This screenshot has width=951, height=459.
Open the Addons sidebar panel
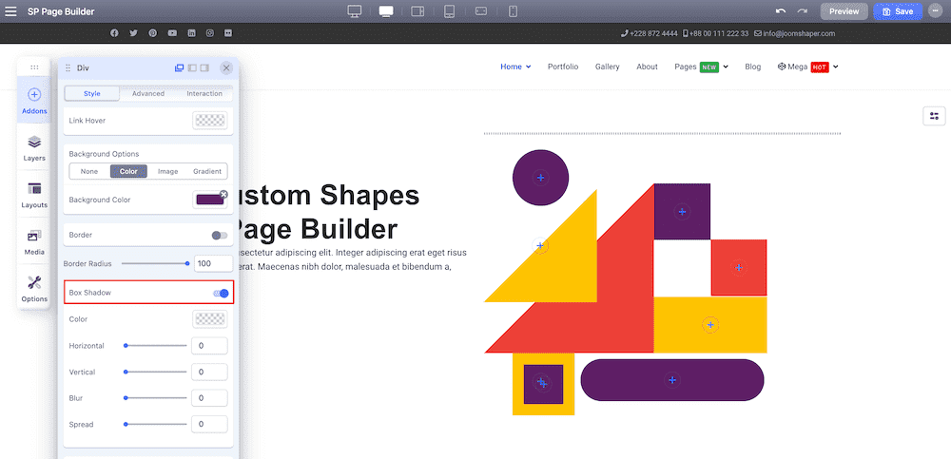pyautogui.click(x=34, y=100)
